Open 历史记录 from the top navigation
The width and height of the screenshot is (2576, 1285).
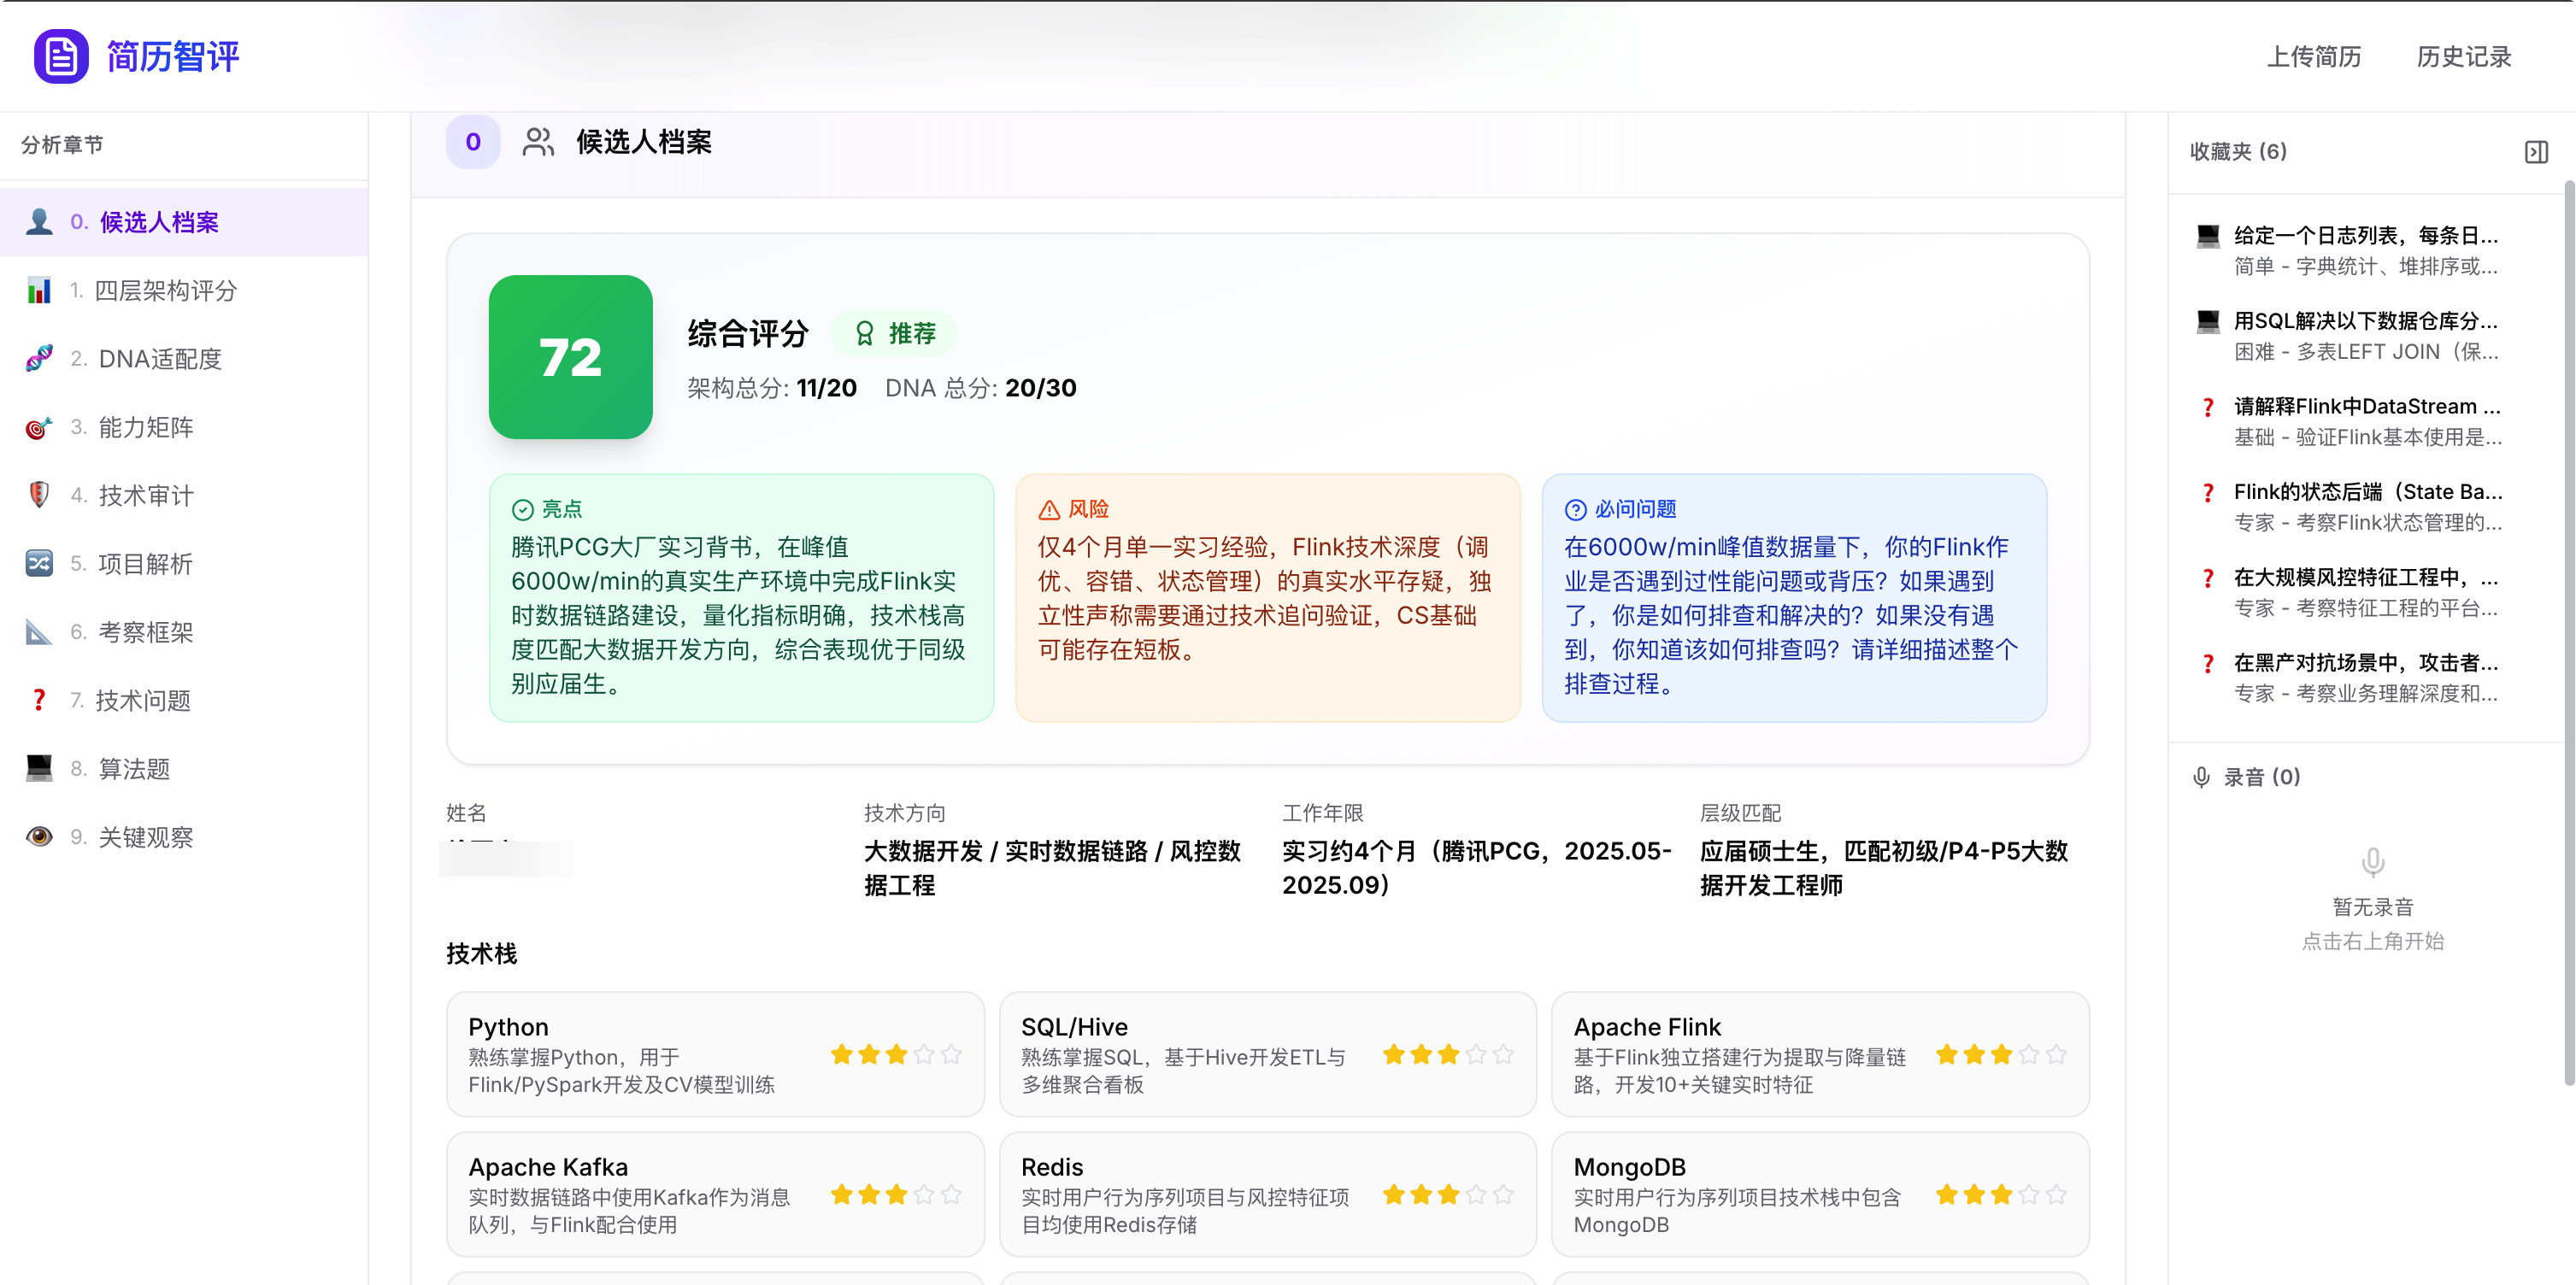coord(2463,57)
